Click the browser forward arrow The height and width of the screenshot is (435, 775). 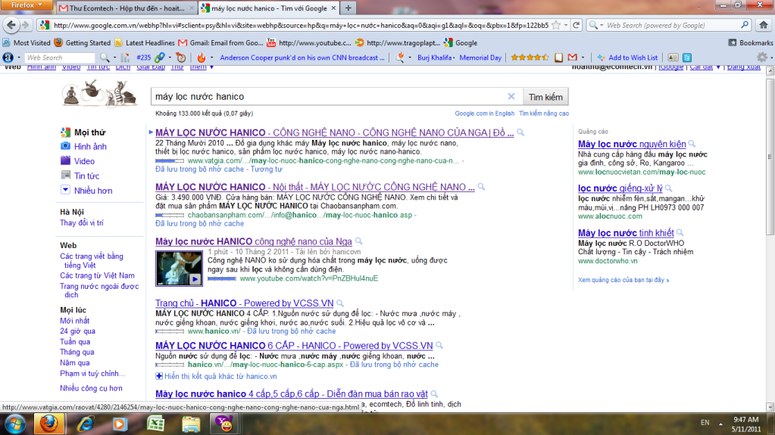[x=26, y=25]
